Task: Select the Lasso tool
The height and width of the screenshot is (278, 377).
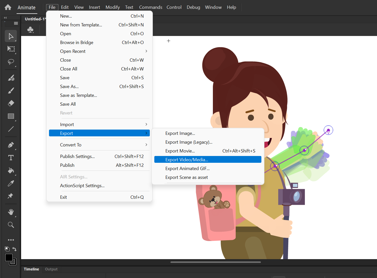Action: click(x=11, y=62)
